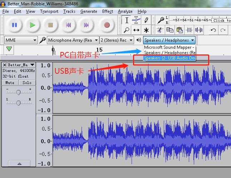Collapse the Speakers / Headphones output dropdown
The image size is (231, 178).
(x=169, y=40)
